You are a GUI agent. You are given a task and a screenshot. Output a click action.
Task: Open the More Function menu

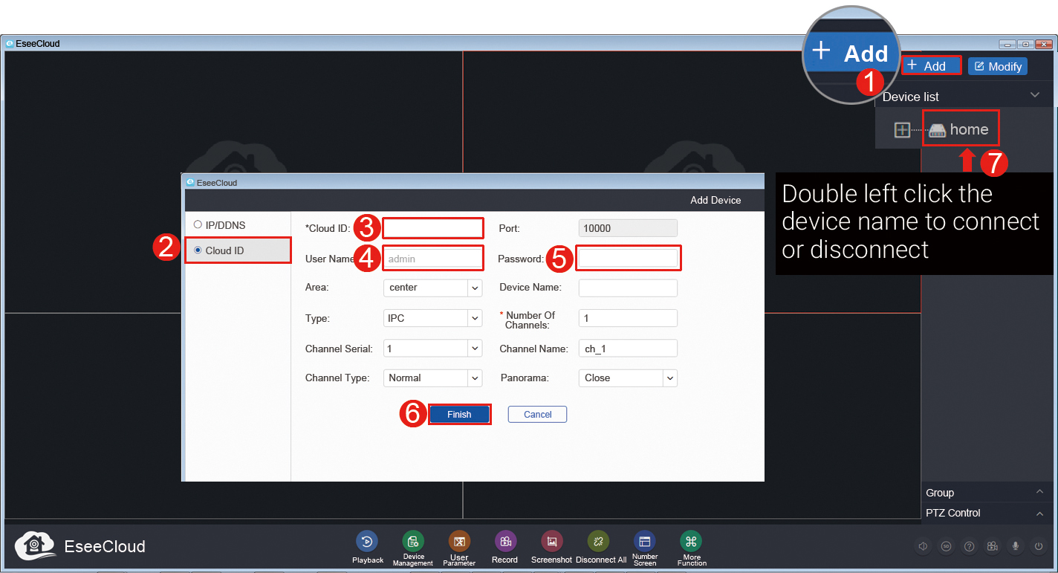click(691, 542)
